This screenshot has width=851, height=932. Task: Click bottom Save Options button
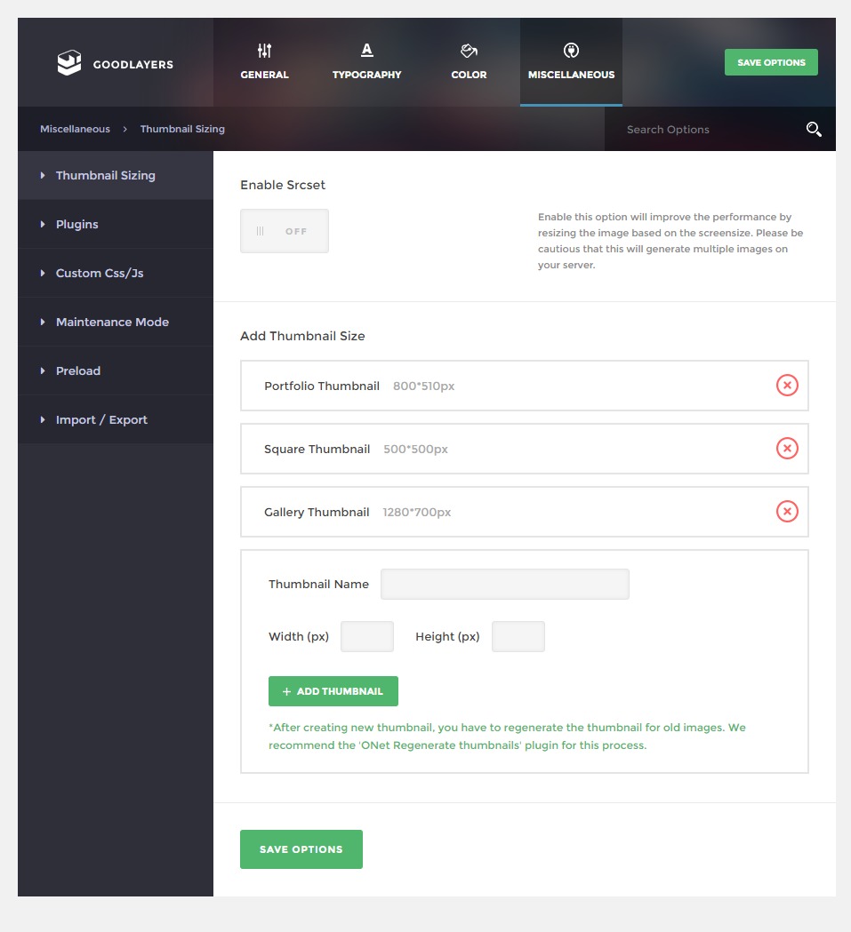coord(301,848)
